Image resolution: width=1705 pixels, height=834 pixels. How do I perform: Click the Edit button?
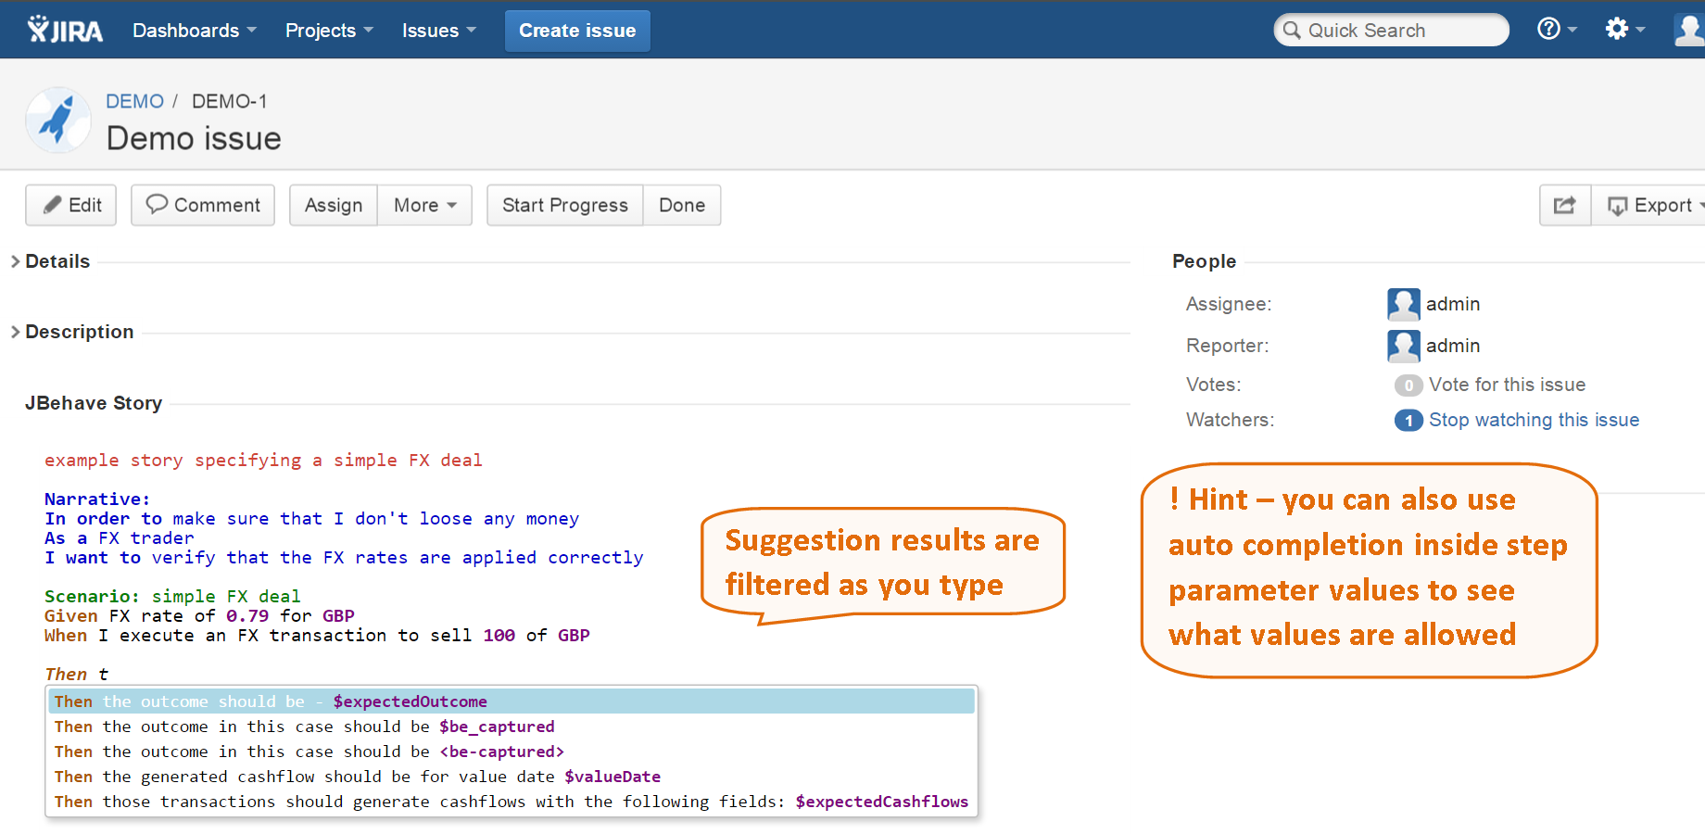[71, 205]
